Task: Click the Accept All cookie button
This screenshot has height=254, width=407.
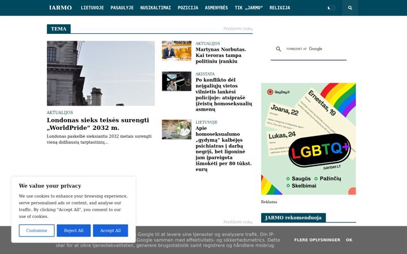Action: pyautogui.click(x=110, y=230)
